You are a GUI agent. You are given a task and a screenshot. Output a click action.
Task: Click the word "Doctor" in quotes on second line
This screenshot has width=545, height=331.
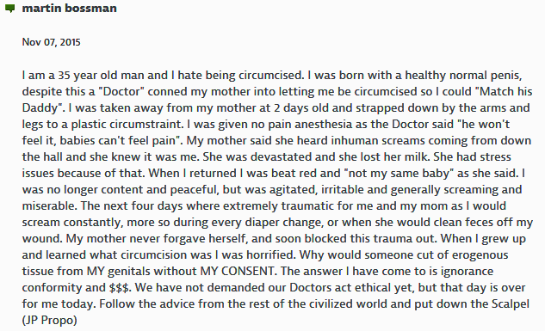121,92
